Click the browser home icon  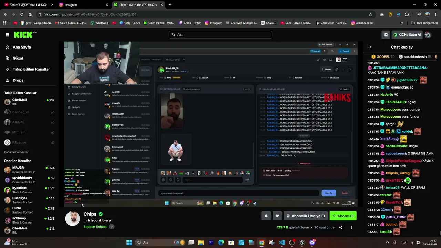[x=30, y=14]
